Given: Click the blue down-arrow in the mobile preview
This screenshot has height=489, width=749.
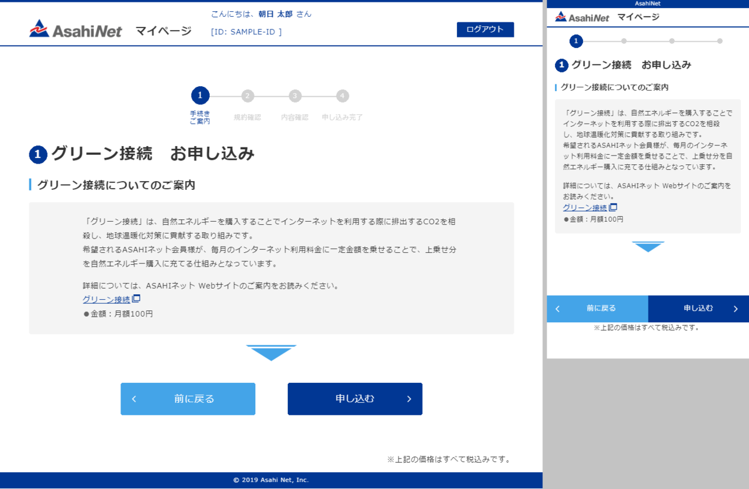Looking at the screenshot, I should [x=648, y=245].
